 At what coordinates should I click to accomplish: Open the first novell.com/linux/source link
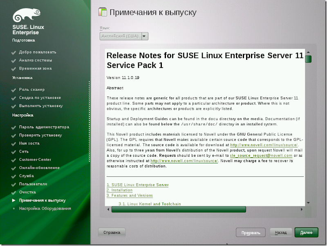[264, 145]
